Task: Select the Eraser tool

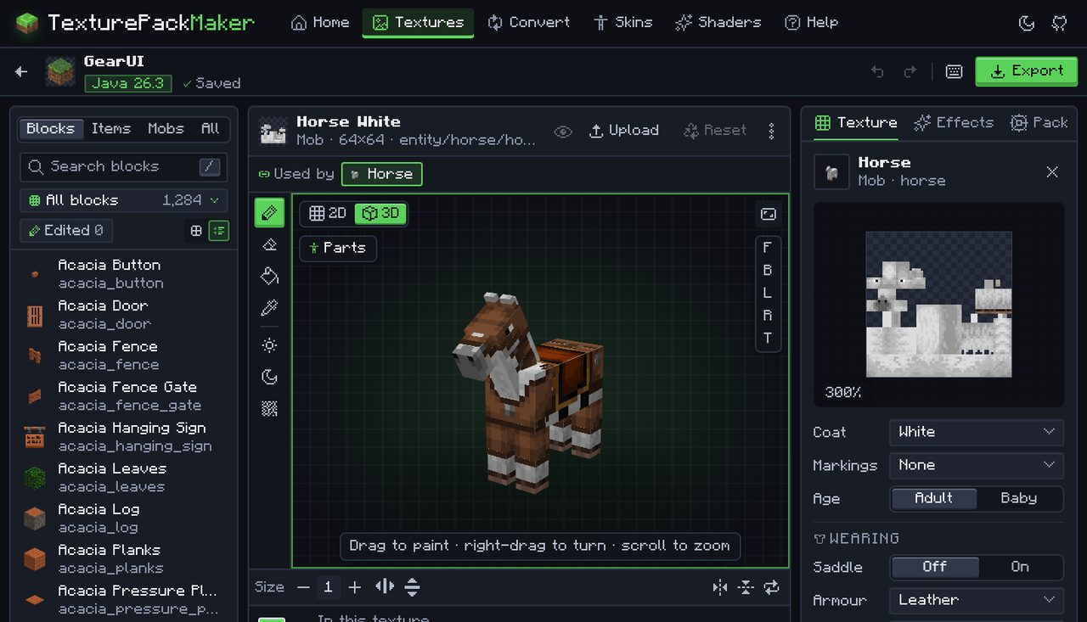Action: (x=269, y=244)
